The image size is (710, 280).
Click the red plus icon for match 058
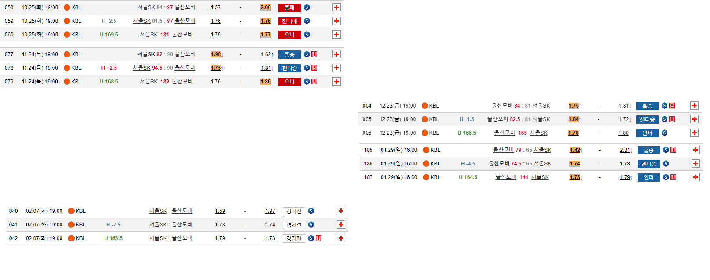pos(336,7)
